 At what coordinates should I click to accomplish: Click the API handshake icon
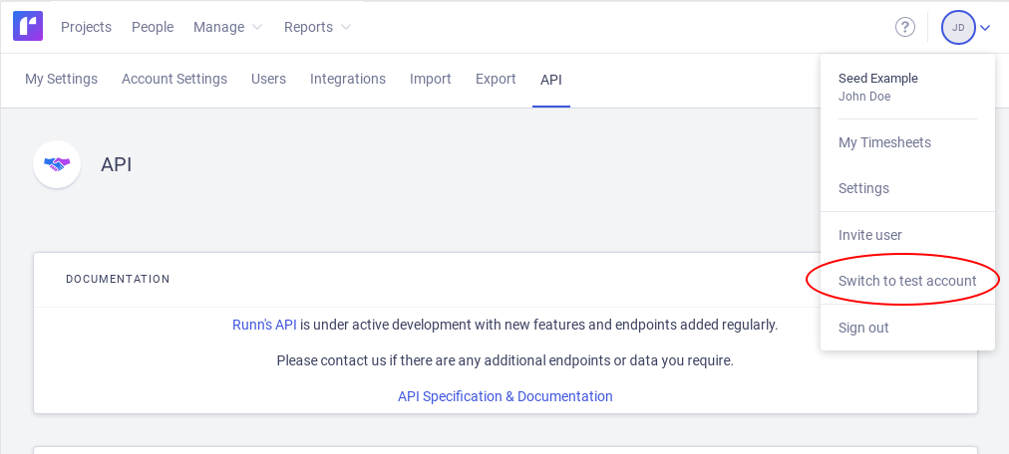pyautogui.click(x=57, y=164)
